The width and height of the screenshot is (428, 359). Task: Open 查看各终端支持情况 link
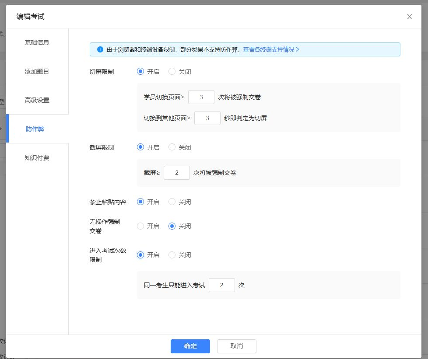coord(271,49)
